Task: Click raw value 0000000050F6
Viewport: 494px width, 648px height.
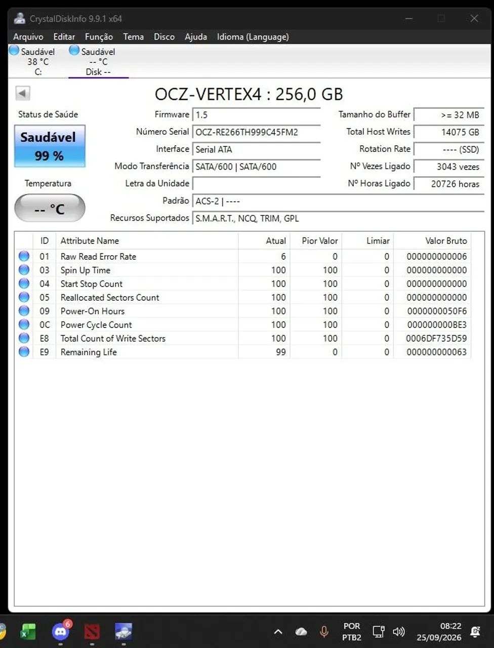Action: 437,311
